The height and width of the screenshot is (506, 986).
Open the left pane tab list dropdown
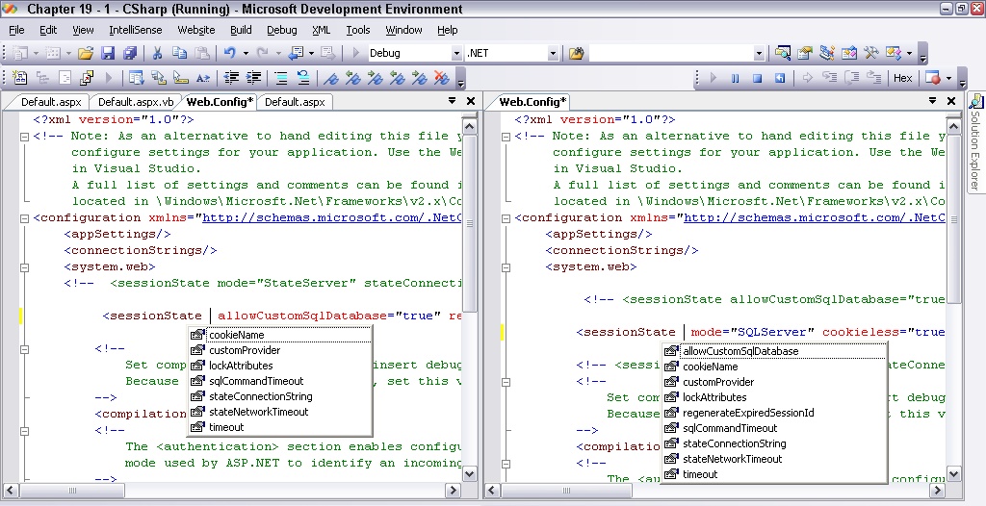click(x=453, y=101)
